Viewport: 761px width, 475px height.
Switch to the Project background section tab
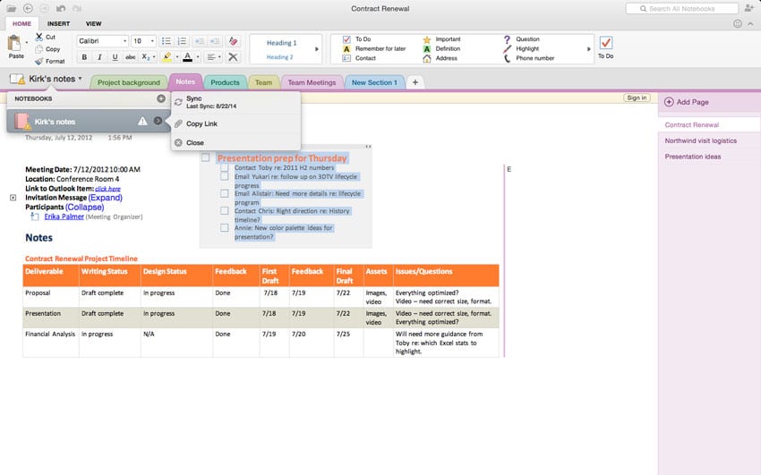tap(128, 82)
